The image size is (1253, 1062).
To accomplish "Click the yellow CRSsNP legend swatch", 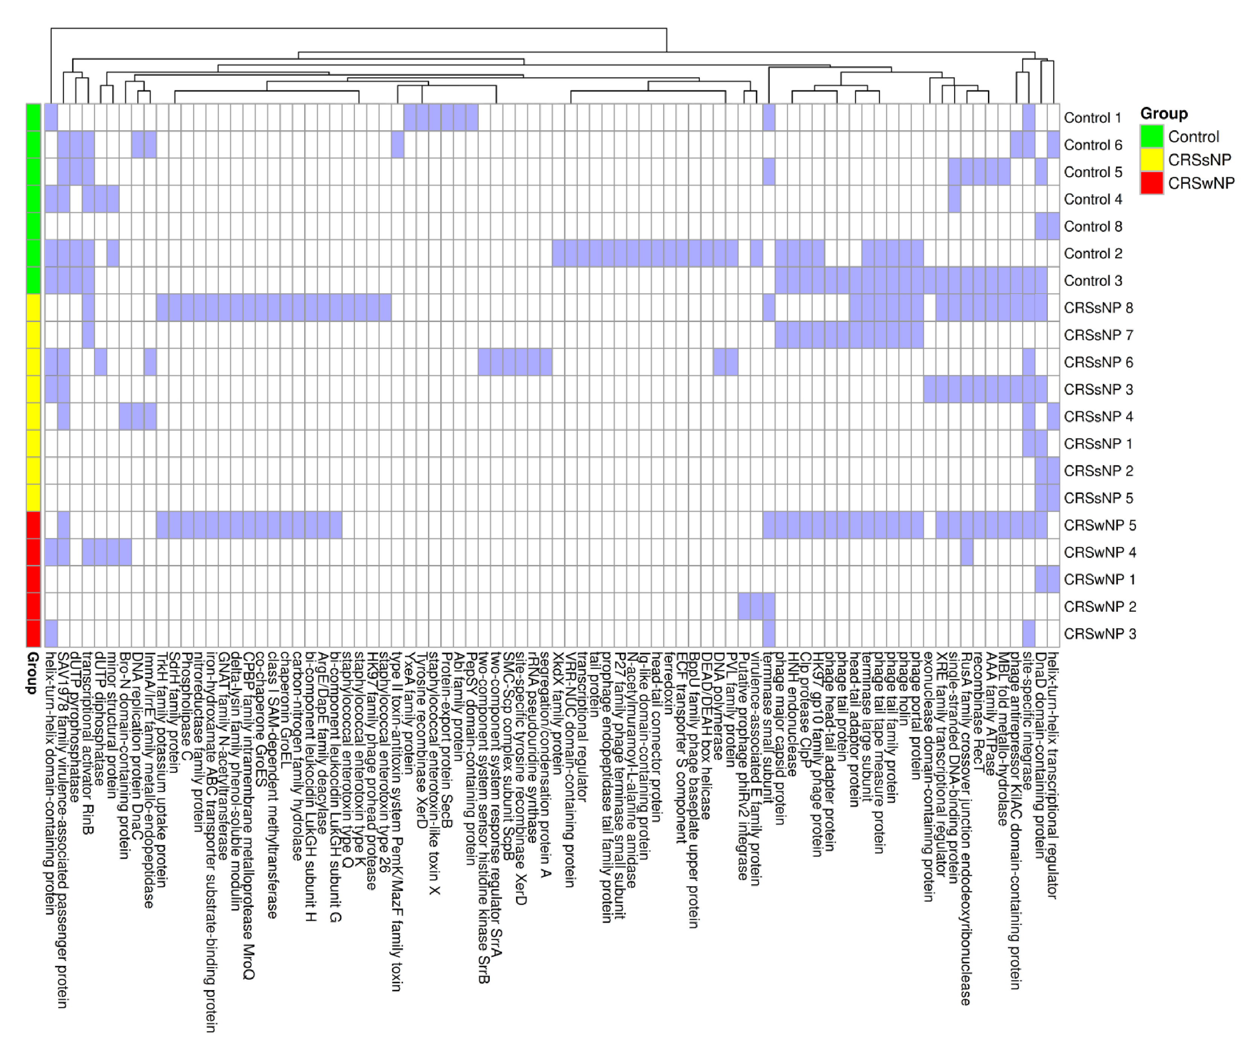I will click(x=1151, y=160).
